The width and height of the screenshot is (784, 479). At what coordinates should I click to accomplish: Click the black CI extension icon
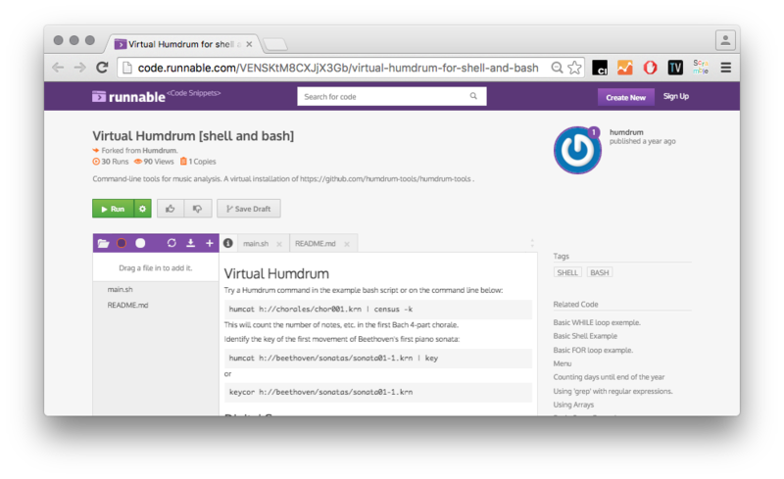point(600,68)
